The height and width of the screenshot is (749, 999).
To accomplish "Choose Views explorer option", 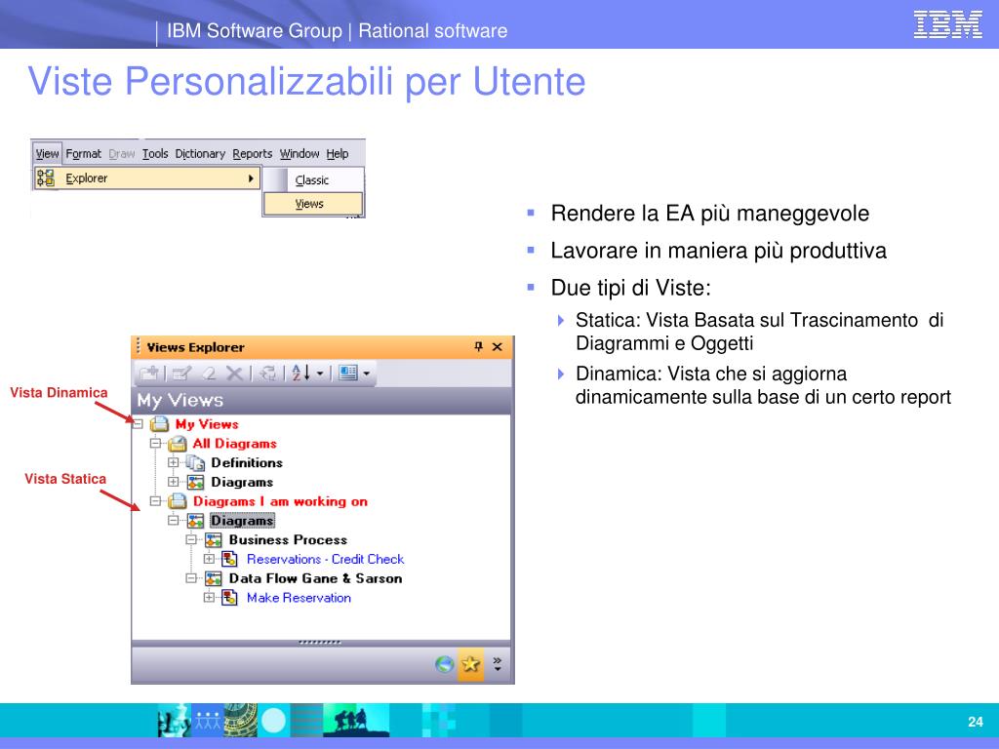I will pyautogui.click(x=313, y=204).
